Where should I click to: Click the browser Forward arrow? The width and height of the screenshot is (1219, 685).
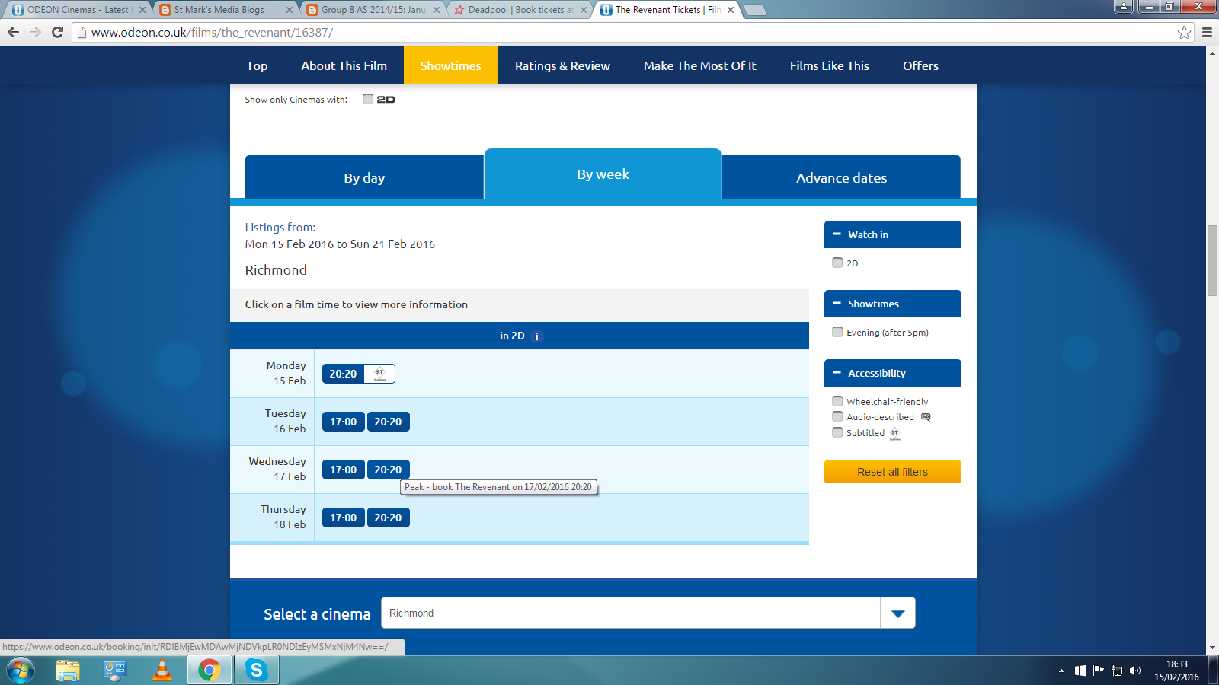point(35,32)
